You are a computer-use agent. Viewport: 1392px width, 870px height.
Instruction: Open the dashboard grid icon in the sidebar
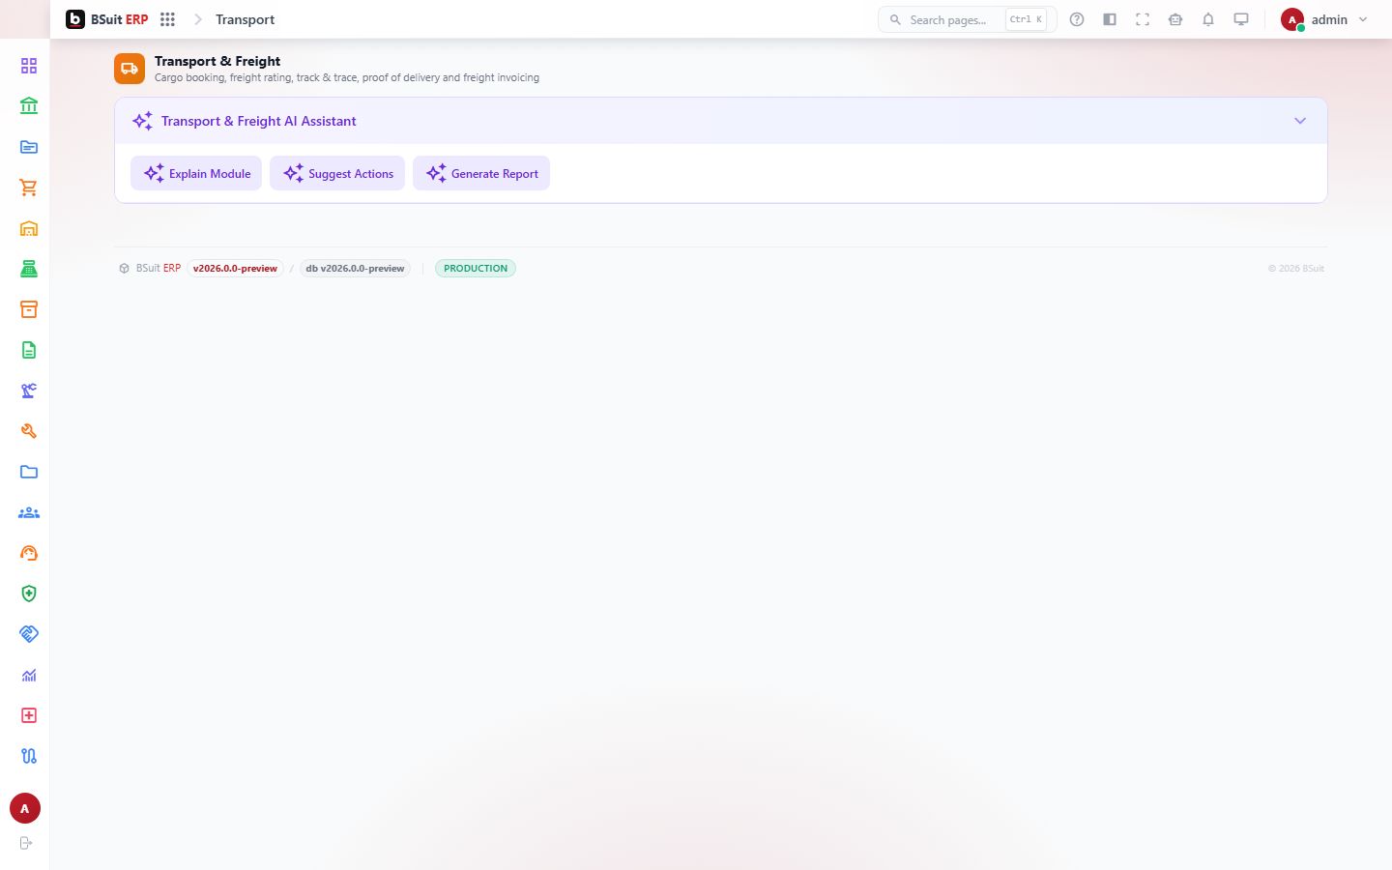(29, 66)
